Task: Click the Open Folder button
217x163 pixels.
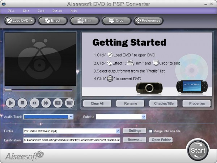Action: click(161, 140)
